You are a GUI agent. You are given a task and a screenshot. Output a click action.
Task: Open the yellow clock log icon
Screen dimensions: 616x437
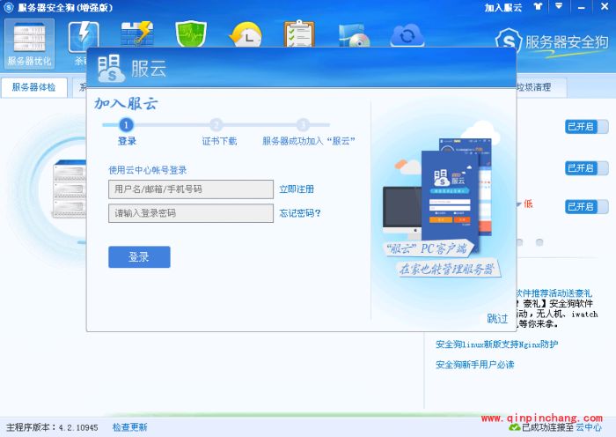coord(246,34)
